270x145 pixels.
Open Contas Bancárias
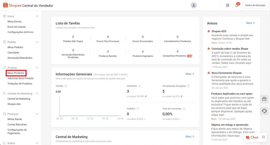coord(17,124)
